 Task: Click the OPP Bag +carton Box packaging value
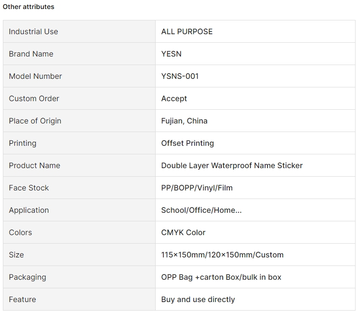pos(221,277)
